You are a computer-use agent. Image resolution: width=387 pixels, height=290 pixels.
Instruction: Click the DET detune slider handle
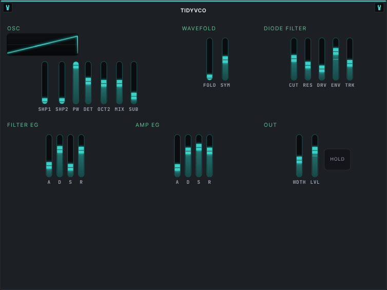click(88, 81)
